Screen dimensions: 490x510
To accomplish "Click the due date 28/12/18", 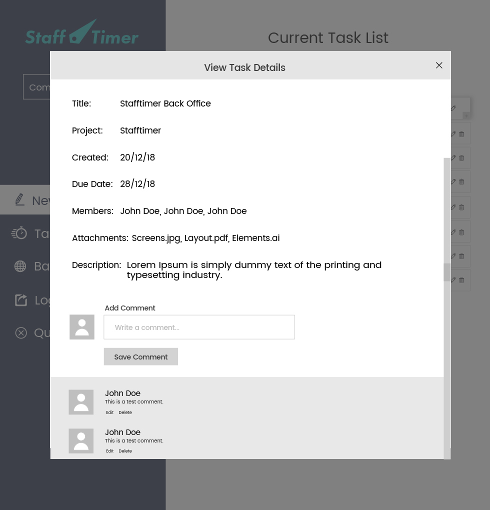I will (x=137, y=184).
